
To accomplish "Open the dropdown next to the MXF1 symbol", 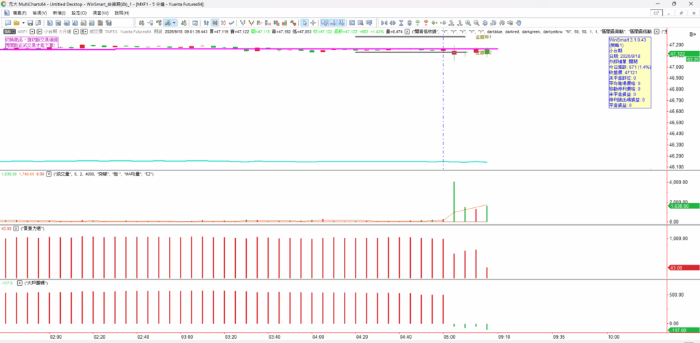I will tap(32, 31).
